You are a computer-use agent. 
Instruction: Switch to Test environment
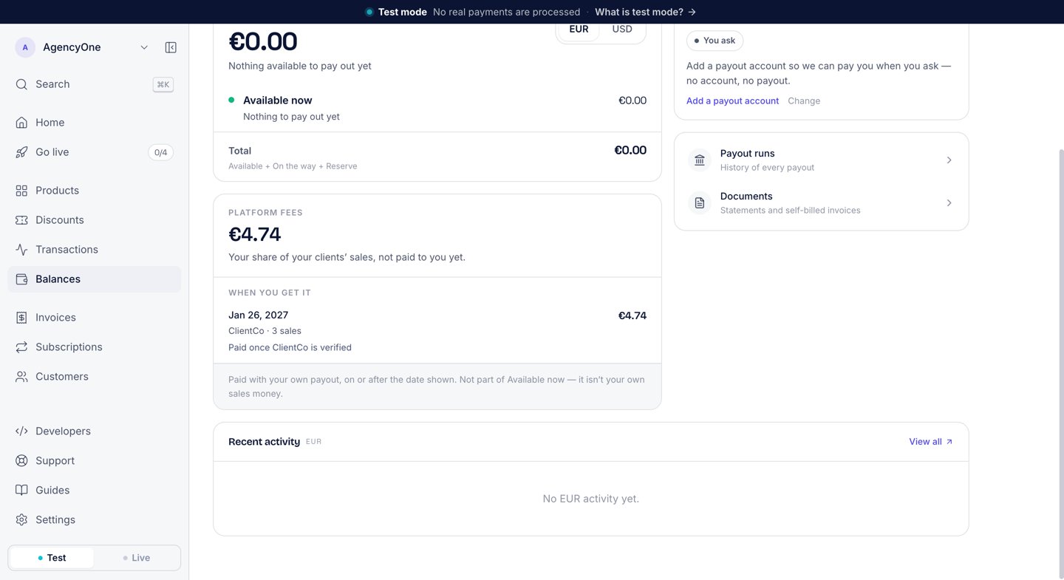point(52,558)
